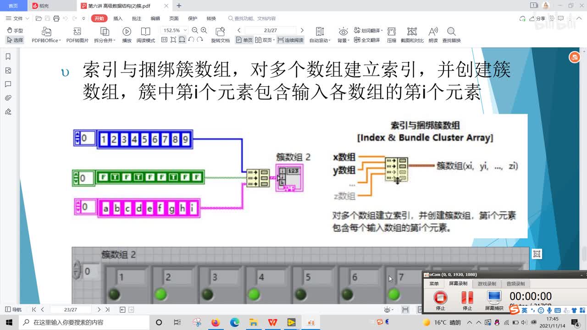Screen dimensions: 587x330
Task: Add a new tab with plus button
Action: point(179,5)
